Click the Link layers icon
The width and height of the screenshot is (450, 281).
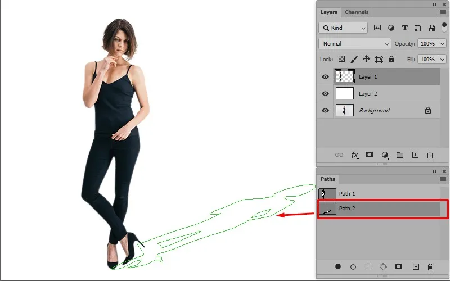click(x=339, y=155)
